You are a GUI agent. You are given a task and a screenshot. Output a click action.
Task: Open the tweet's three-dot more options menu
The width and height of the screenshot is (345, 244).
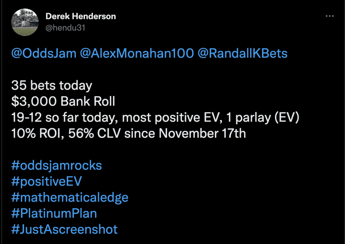pyautogui.click(x=330, y=16)
